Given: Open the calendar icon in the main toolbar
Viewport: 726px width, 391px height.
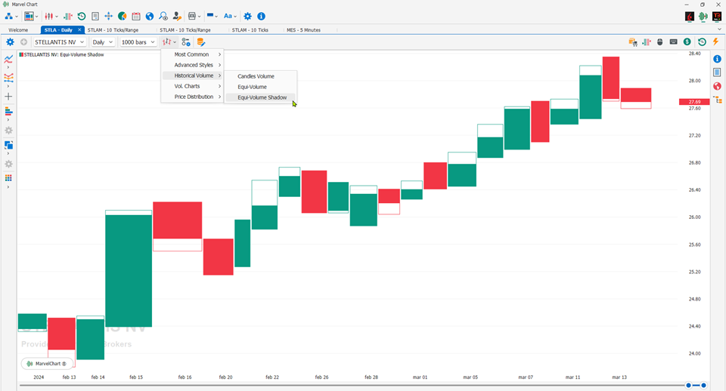Looking at the screenshot, I should point(135,16).
